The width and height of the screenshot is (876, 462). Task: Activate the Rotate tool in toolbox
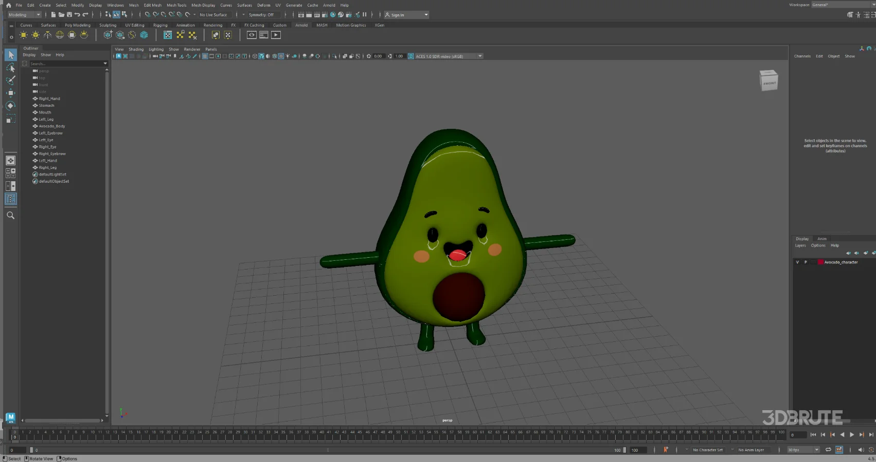[x=11, y=106]
